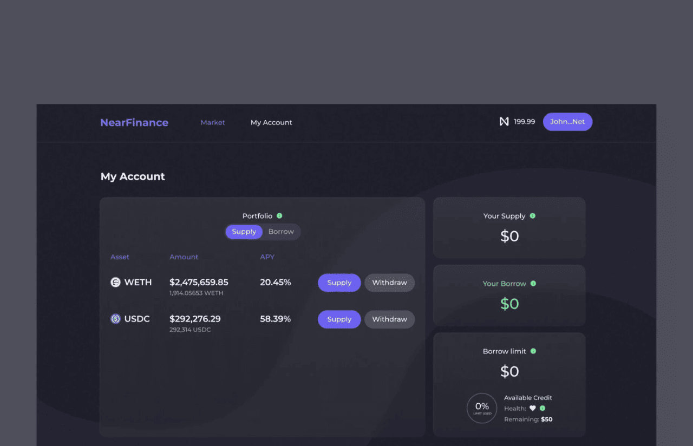Click the Your Supply card title
The width and height of the screenshot is (693, 446).
click(x=504, y=216)
